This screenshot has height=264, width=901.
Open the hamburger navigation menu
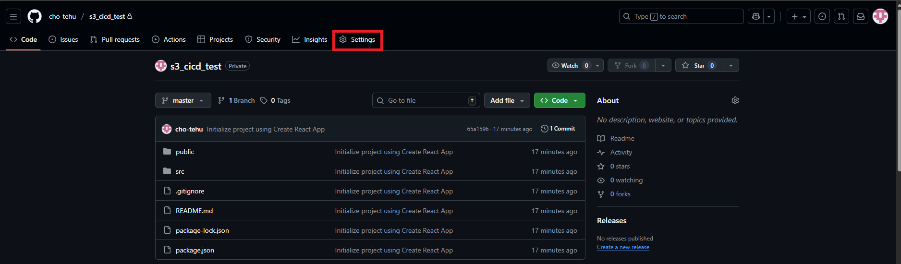[x=13, y=16]
